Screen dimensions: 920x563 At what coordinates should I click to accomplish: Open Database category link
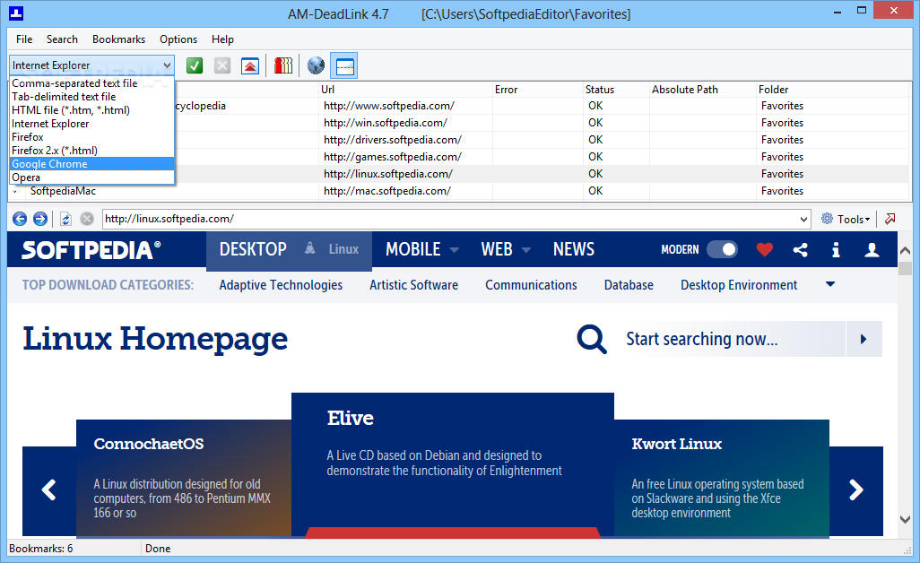coord(629,285)
